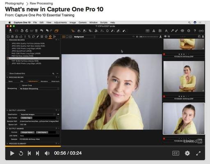
Task: Click the viewer layout quad icon
Action: (x=148, y=31)
